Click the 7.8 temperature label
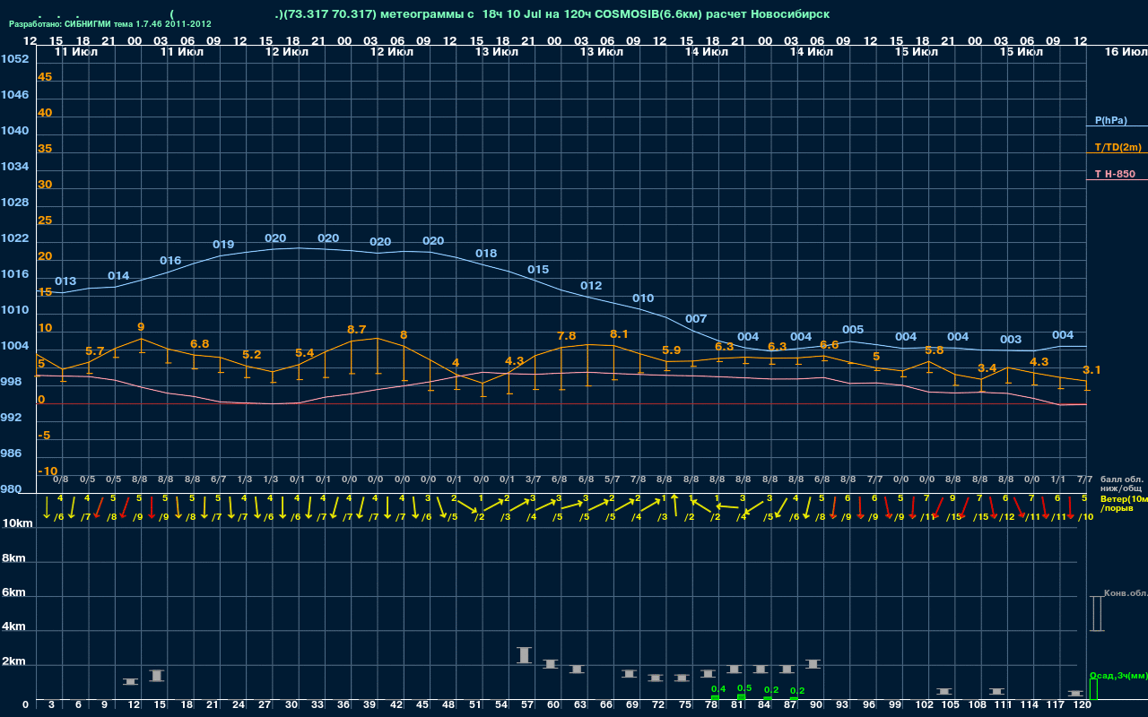This screenshot has width=1148, height=717. click(x=567, y=336)
